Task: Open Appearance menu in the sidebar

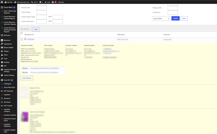Action: (9, 44)
